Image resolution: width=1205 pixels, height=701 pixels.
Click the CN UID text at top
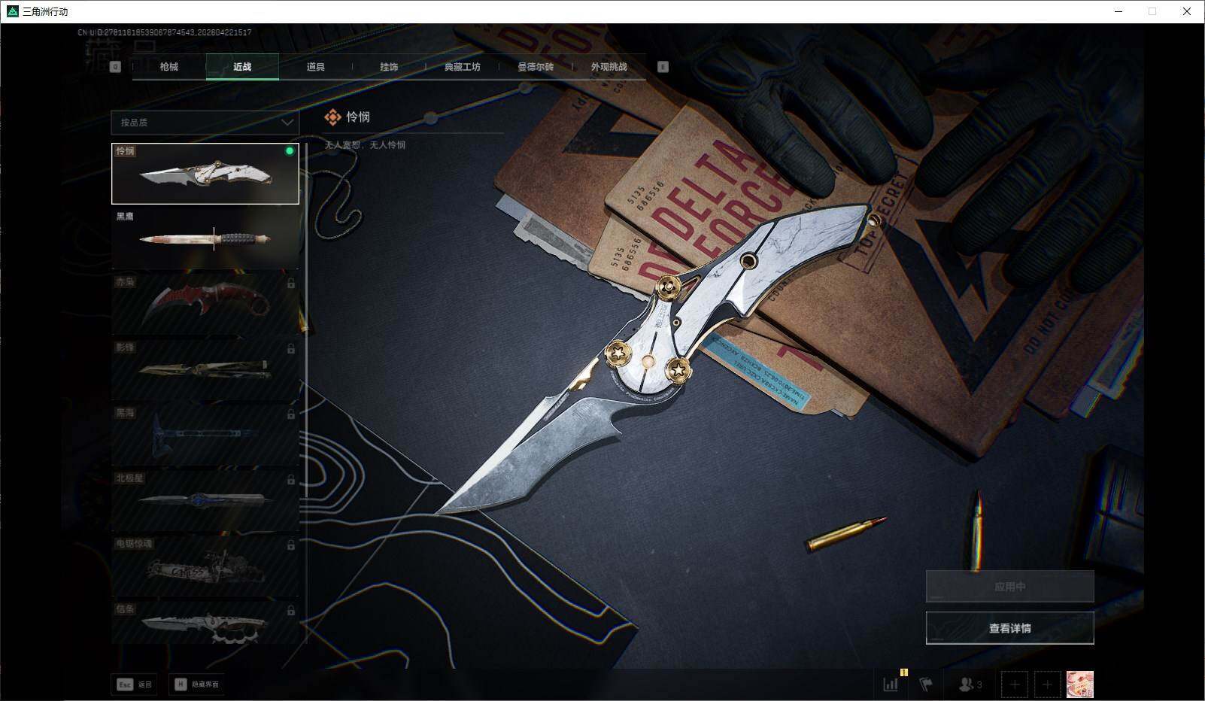(165, 32)
